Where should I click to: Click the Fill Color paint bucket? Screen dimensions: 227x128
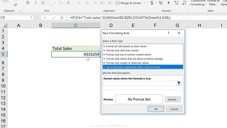60,3
